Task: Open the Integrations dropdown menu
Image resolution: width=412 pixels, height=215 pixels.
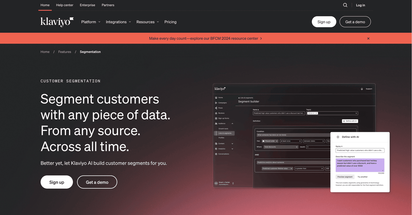Action: [118, 22]
